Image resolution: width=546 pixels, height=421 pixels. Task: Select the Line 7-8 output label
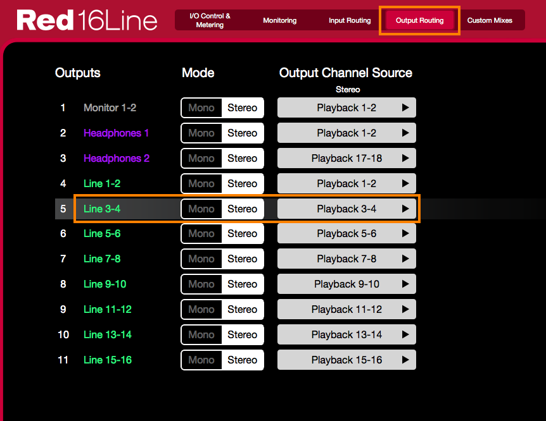pos(102,259)
